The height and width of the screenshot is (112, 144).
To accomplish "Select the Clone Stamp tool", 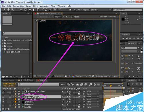I will [x=46, y=9].
